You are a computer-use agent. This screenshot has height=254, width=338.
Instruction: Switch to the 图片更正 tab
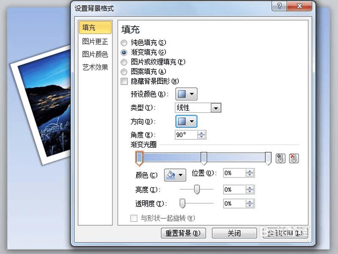coord(95,41)
